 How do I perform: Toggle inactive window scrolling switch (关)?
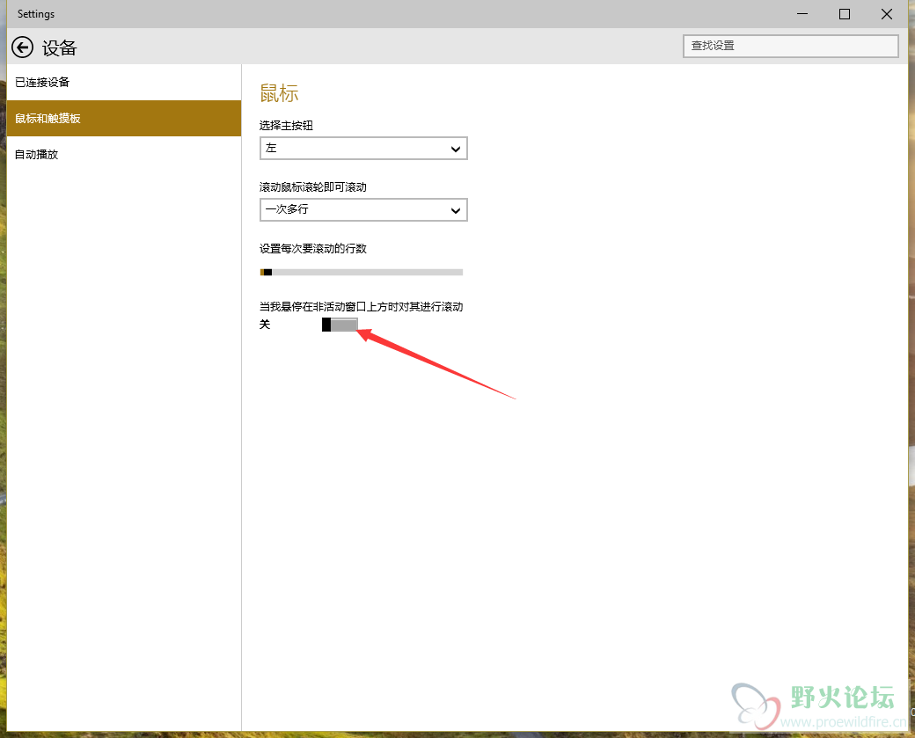(x=340, y=325)
